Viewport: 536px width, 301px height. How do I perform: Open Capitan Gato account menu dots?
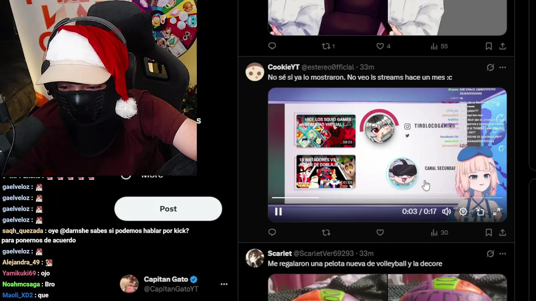pyautogui.click(x=224, y=284)
